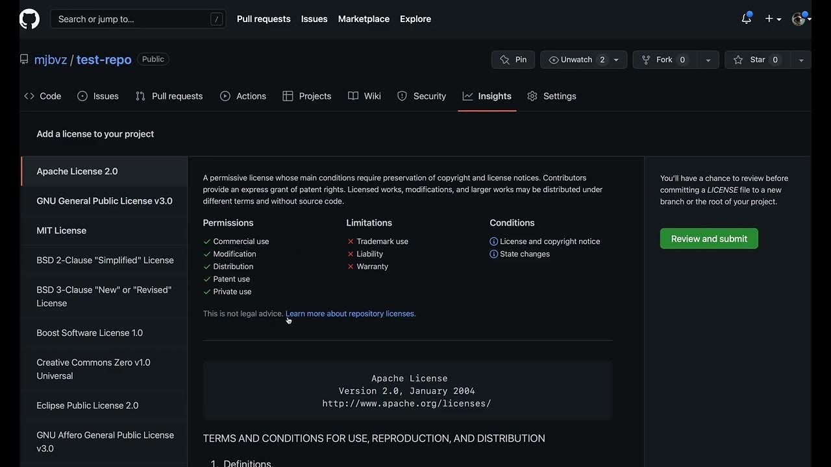Click info icon beside State changes
The height and width of the screenshot is (467, 831).
(493, 254)
